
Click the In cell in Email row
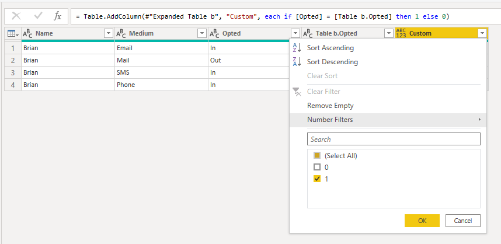coord(249,48)
